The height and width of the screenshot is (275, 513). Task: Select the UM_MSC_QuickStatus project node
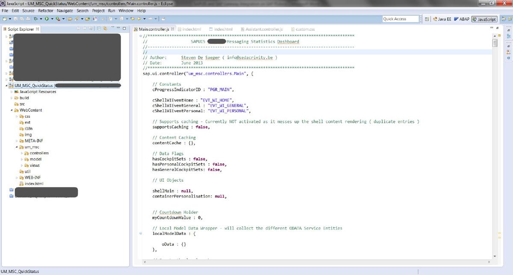[x=33, y=85]
